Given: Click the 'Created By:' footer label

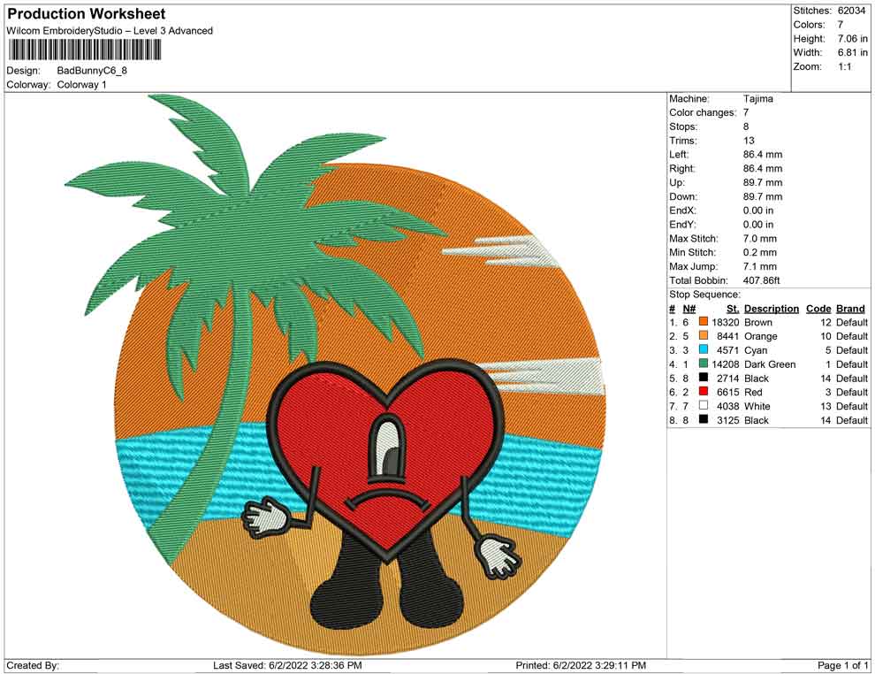Looking at the screenshot, I should coord(33,665).
